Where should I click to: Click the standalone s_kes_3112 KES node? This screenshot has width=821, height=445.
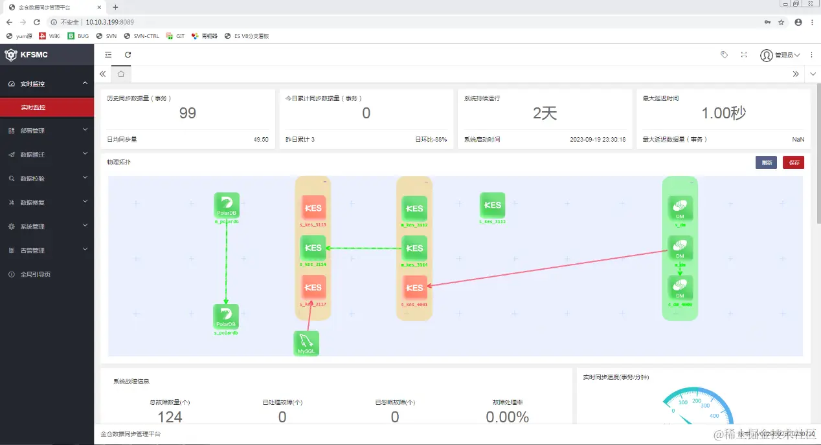pyautogui.click(x=492, y=205)
